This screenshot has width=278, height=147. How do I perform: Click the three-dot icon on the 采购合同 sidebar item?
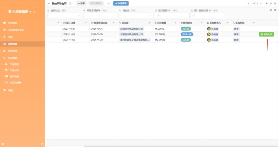[x=42, y=44]
